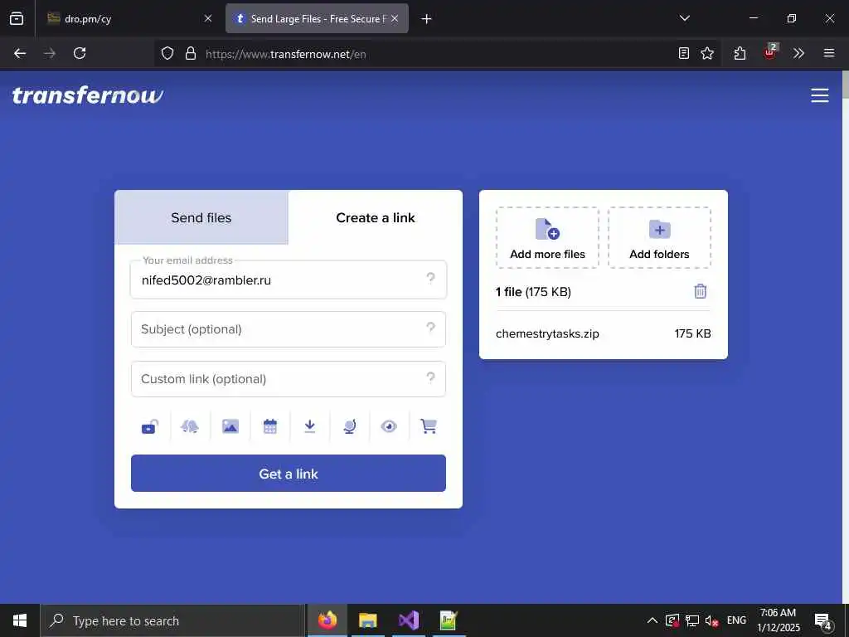Delete all files with trash icon

pyautogui.click(x=700, y=291)
